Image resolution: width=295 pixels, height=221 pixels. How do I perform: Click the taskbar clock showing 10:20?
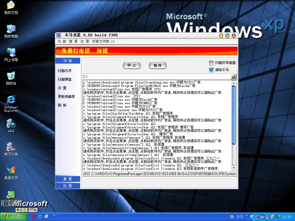coord(287,217)
